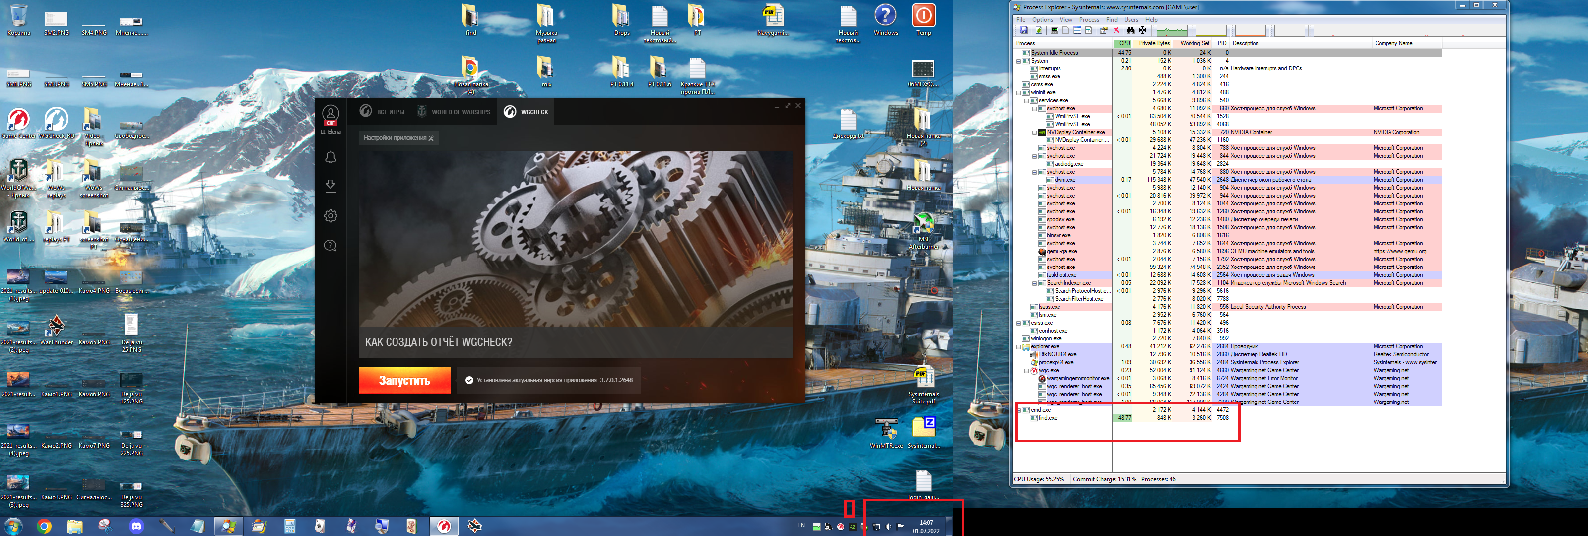Click the orange Запустить button

(404, 380)
